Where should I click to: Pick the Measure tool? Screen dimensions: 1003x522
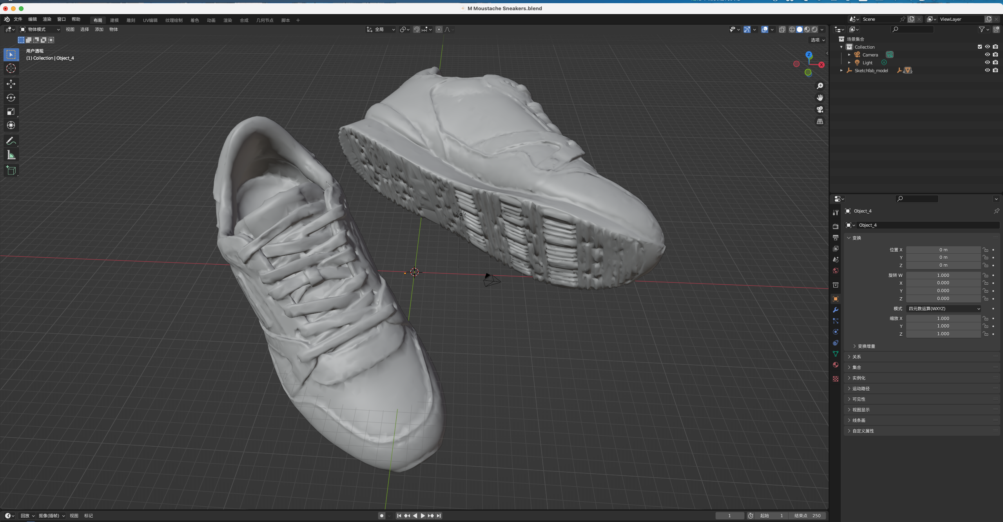click(x=11, y=155)
